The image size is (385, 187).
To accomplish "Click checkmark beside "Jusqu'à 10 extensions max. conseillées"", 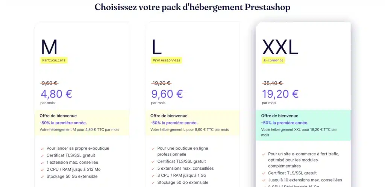I will [x=264, y=180].
